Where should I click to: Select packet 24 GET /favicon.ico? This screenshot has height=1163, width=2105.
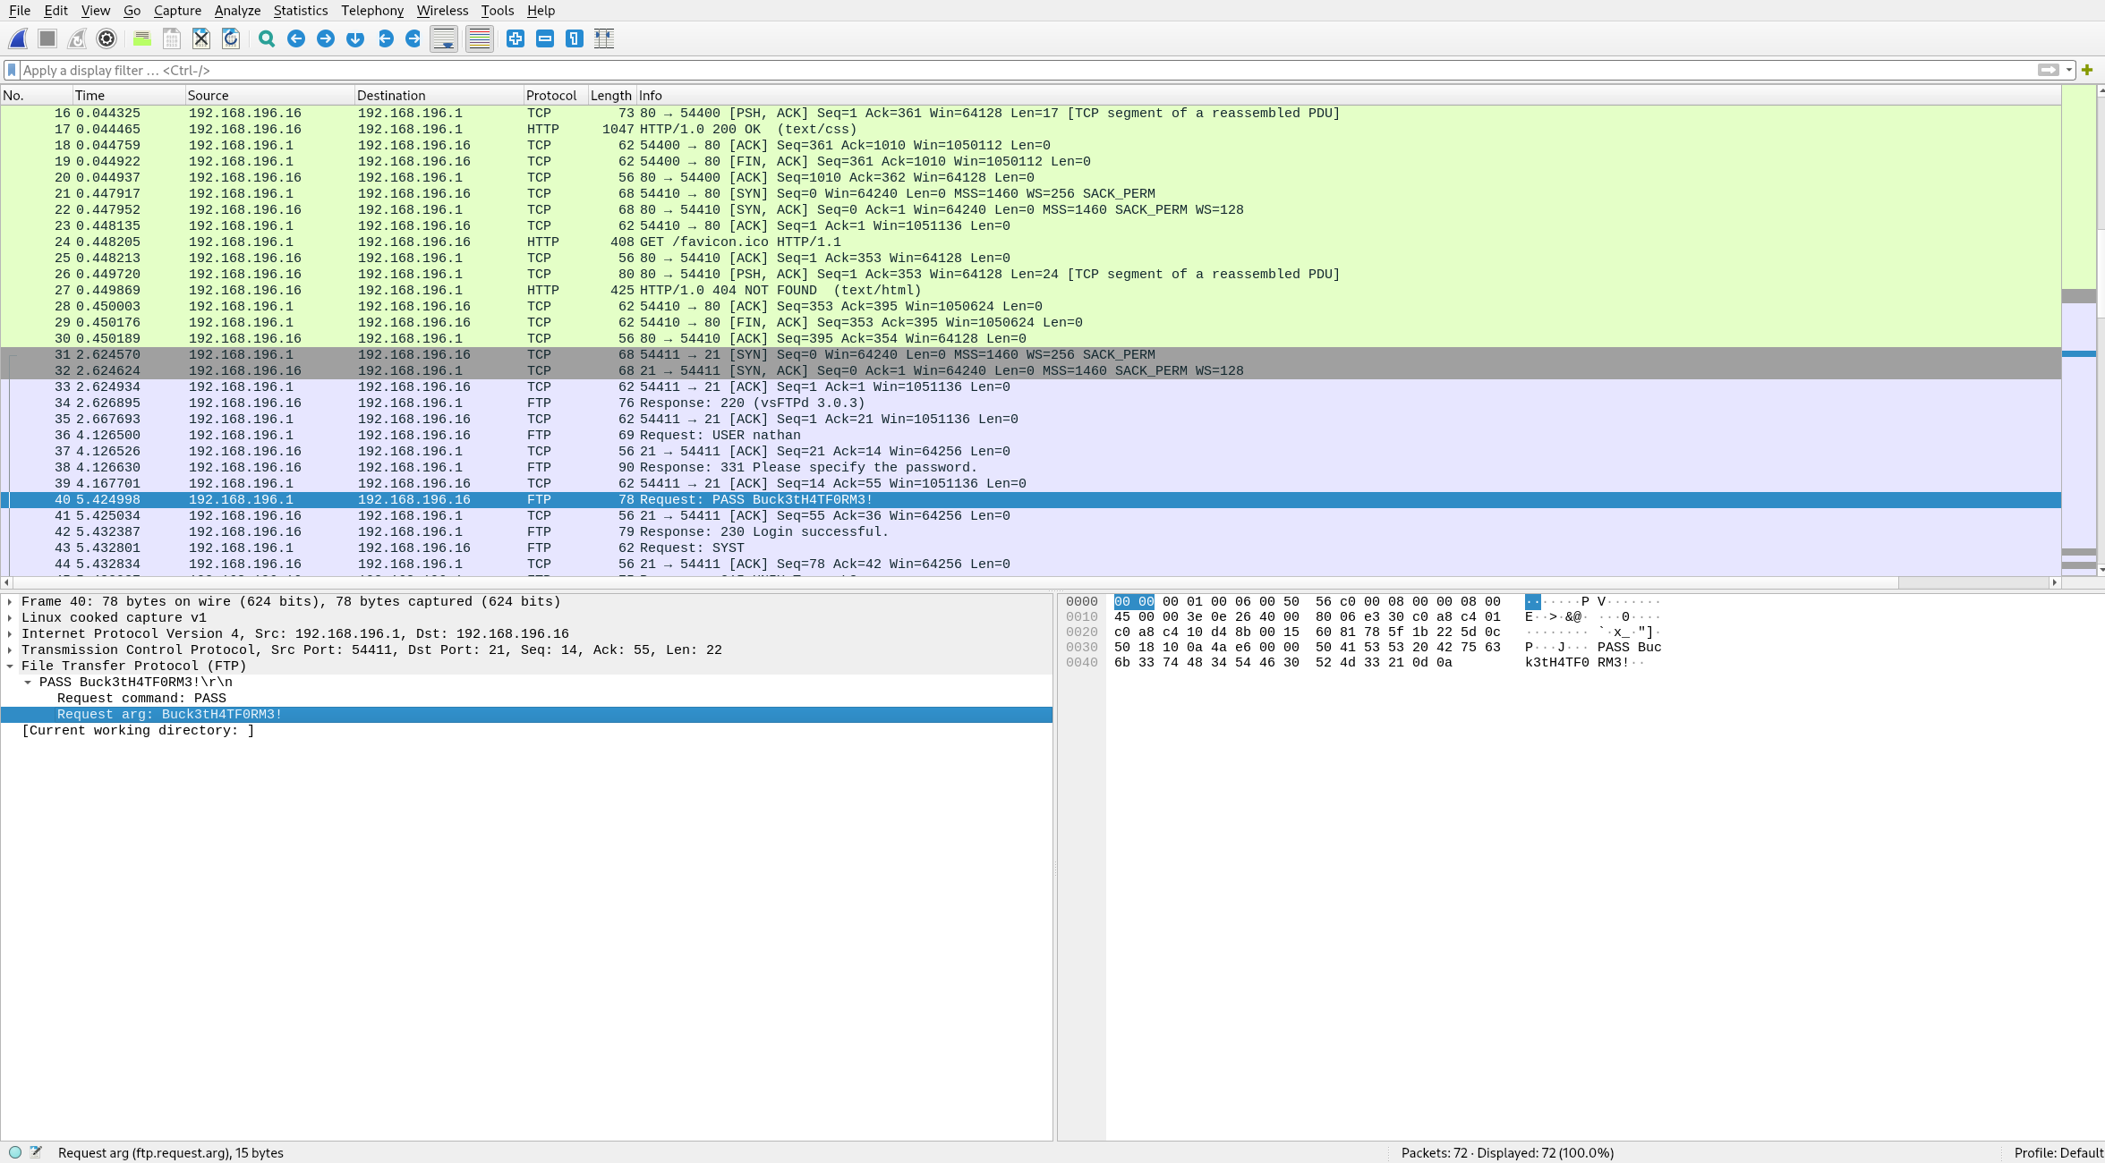[x=1031, y=242]
